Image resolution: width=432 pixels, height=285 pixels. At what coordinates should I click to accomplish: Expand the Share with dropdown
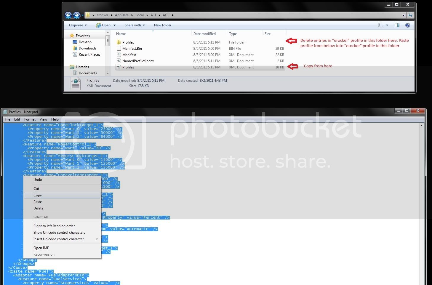pos(135,25)
